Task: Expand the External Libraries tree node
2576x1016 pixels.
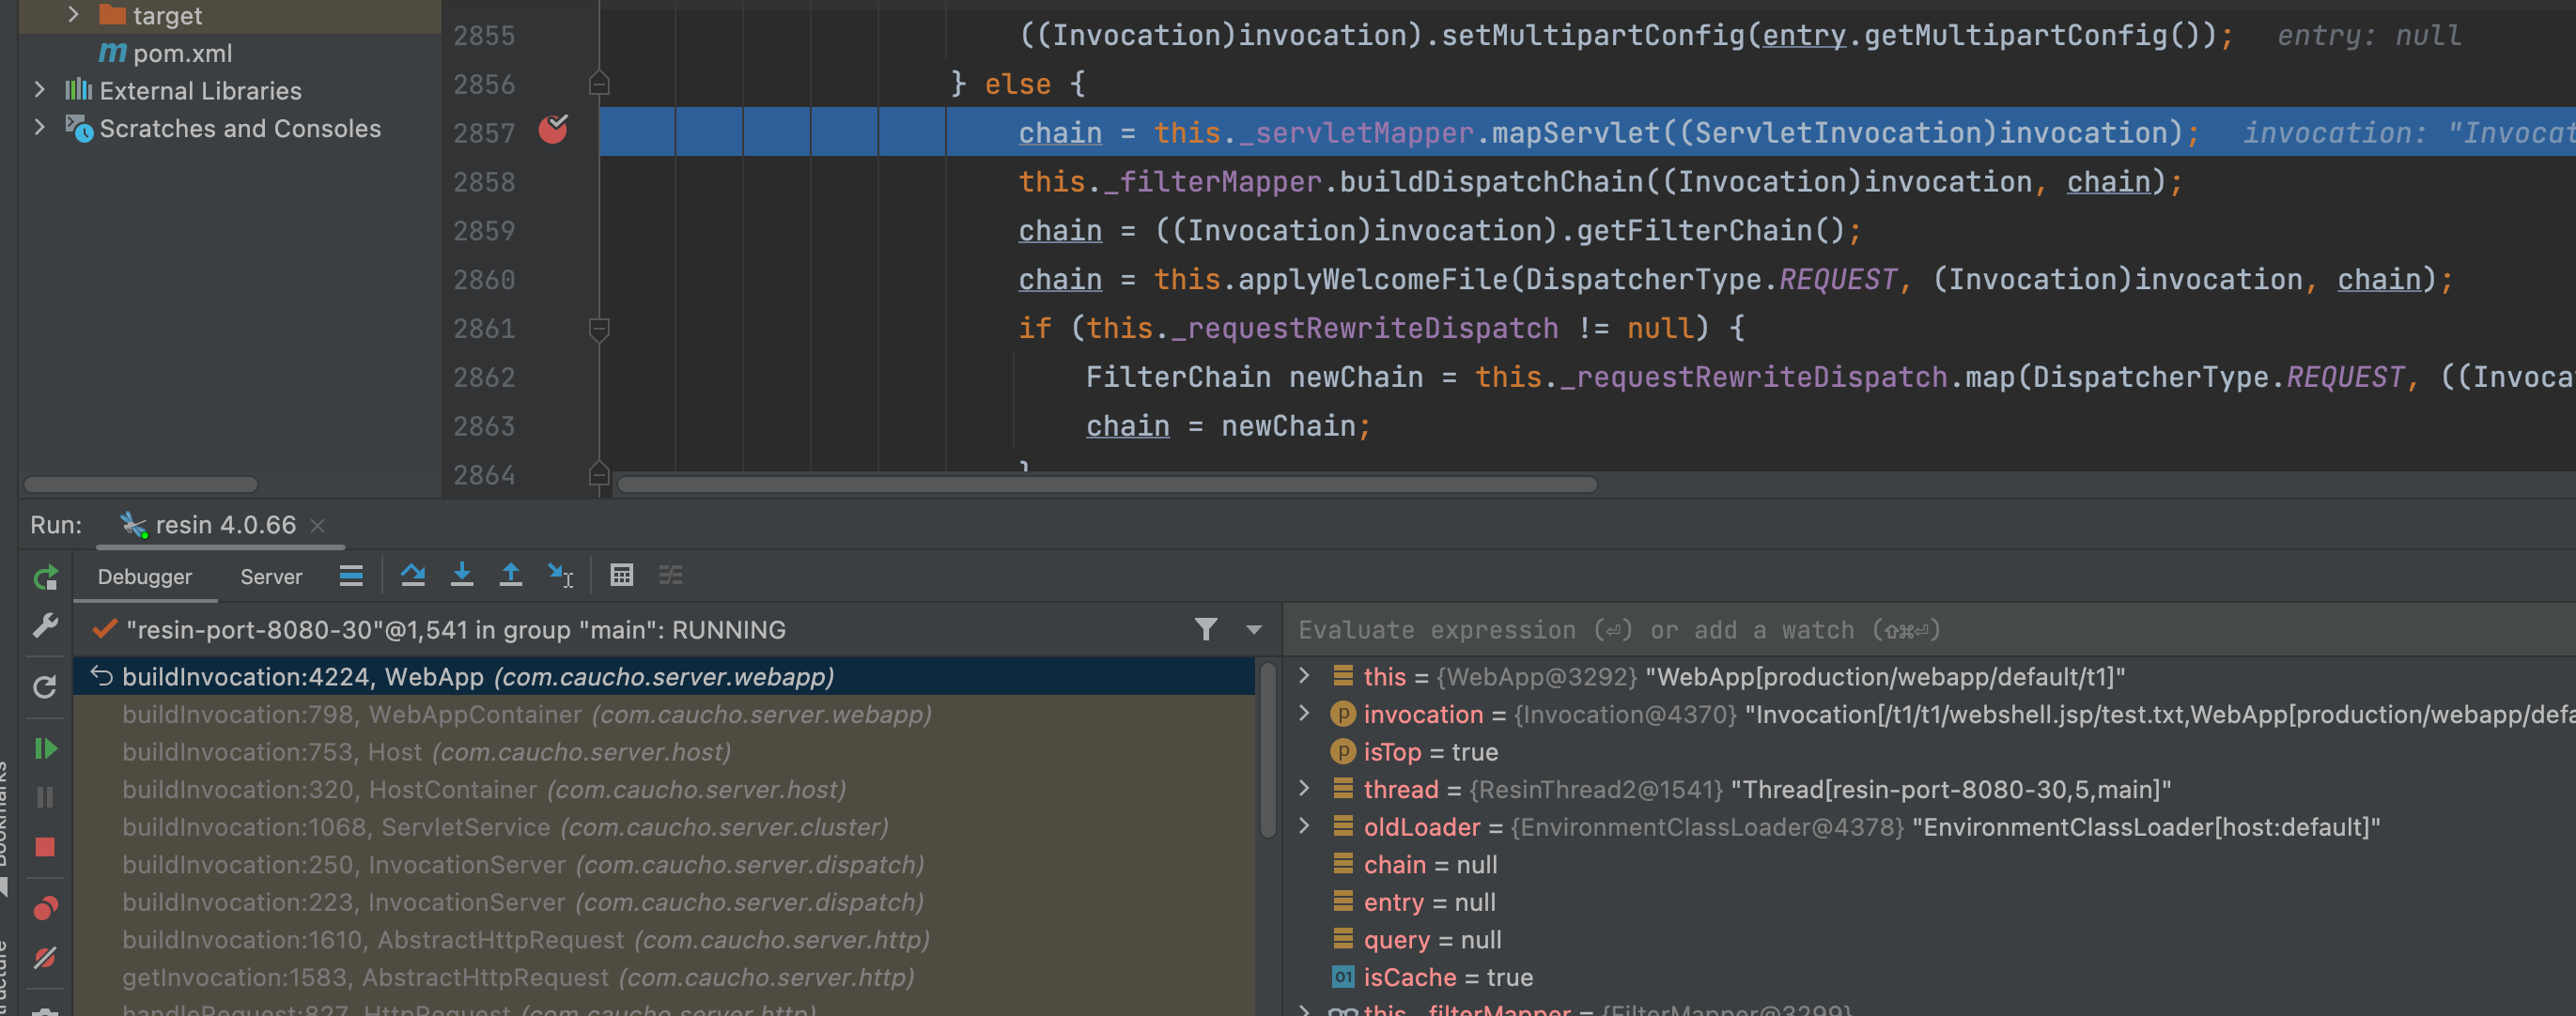Action: (x=39, y=90)
